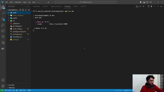Open the Search view in activity bar
This screenshot has height=92, width=164.
coord(3,13)
